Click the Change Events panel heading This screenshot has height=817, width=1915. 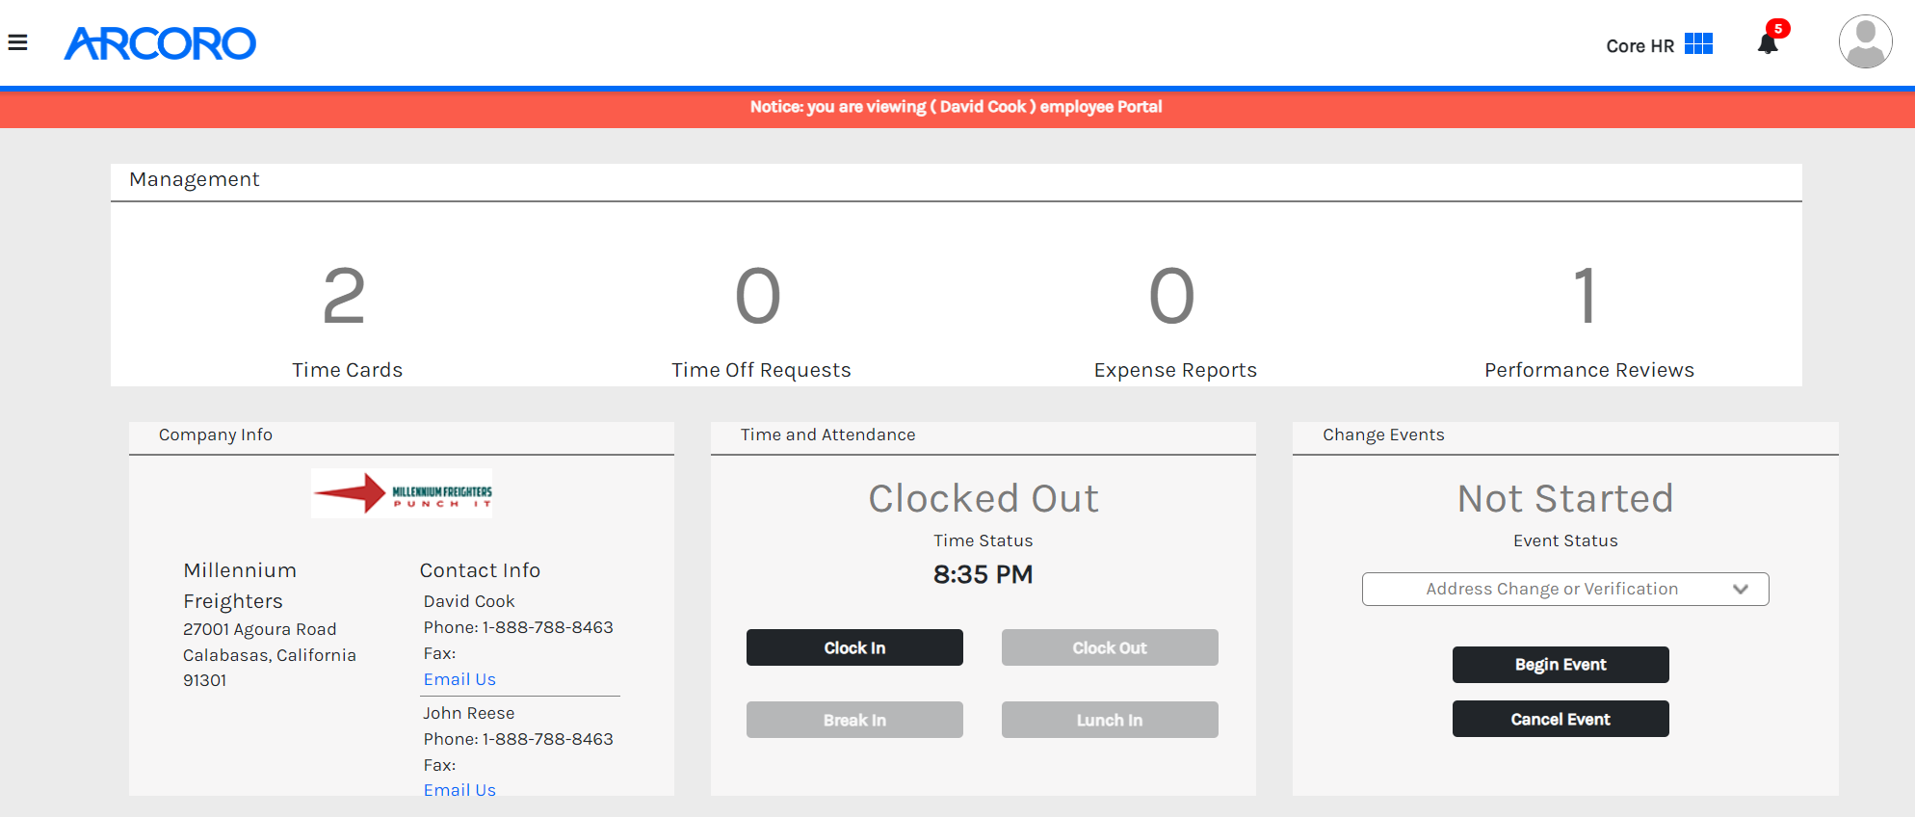1383,435
